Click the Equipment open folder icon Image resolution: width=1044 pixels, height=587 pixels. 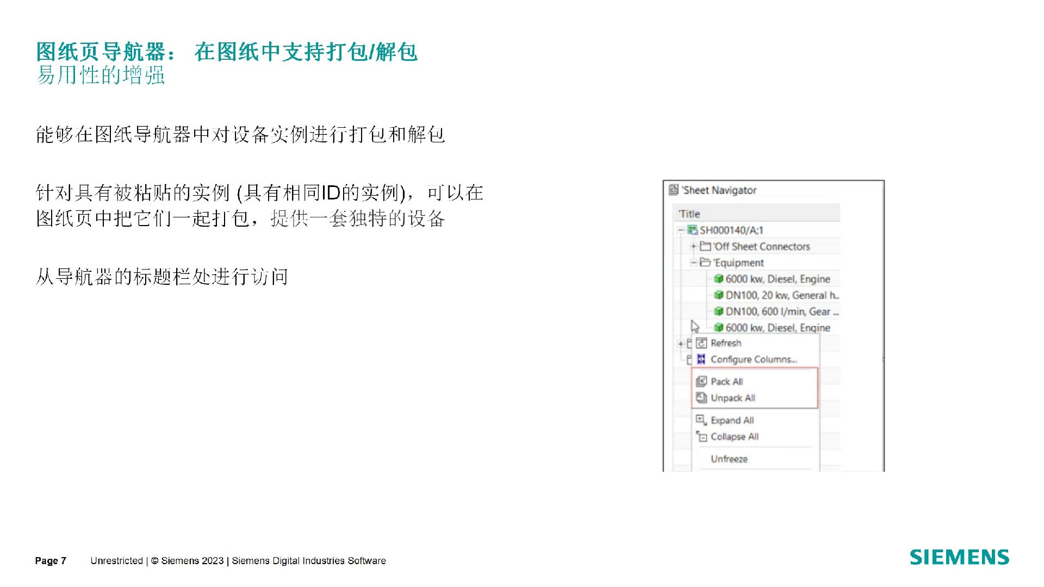click(x=705, y=263)
